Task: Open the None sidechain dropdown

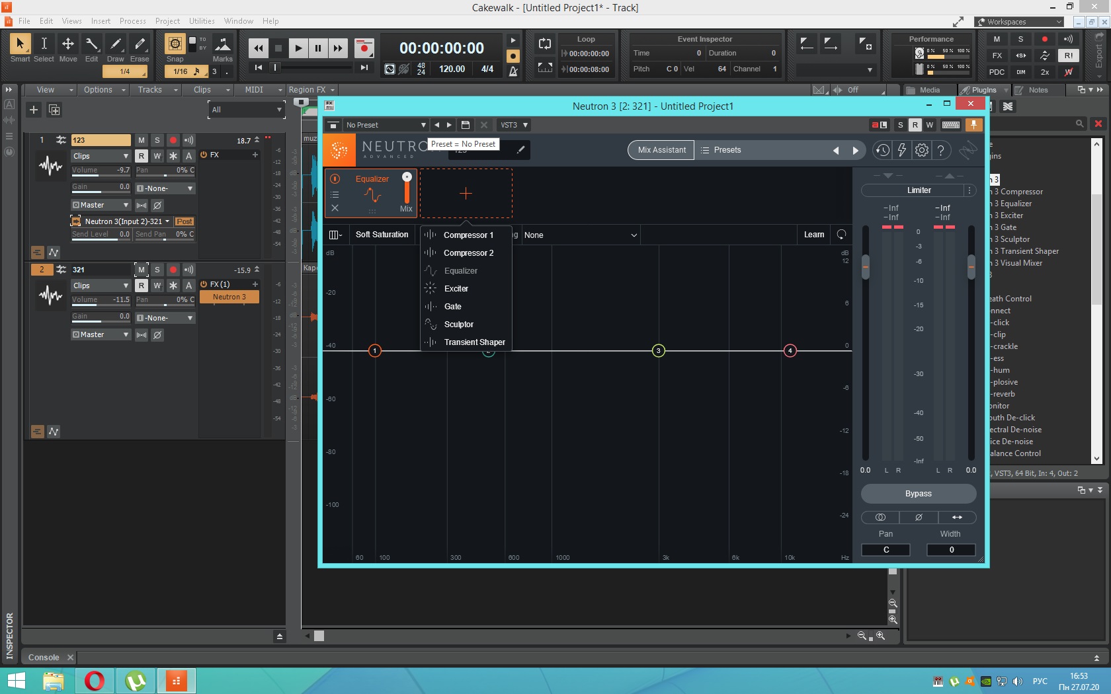Action: (x=580, y=235)
